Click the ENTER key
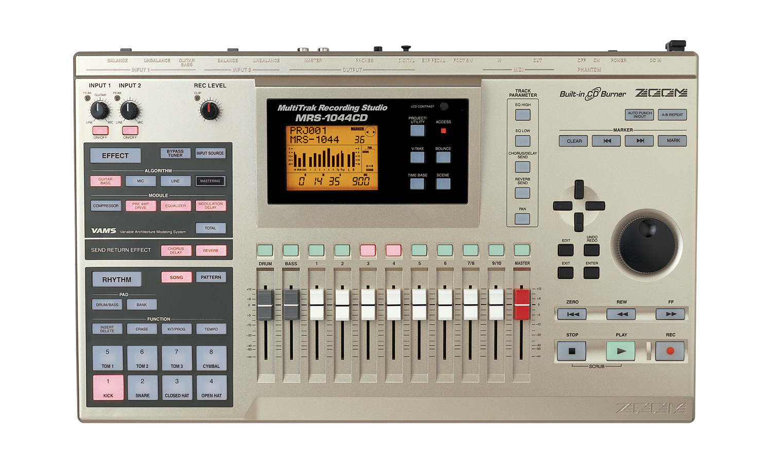Screen dimensions: 772x463 [x=591, y=272]
